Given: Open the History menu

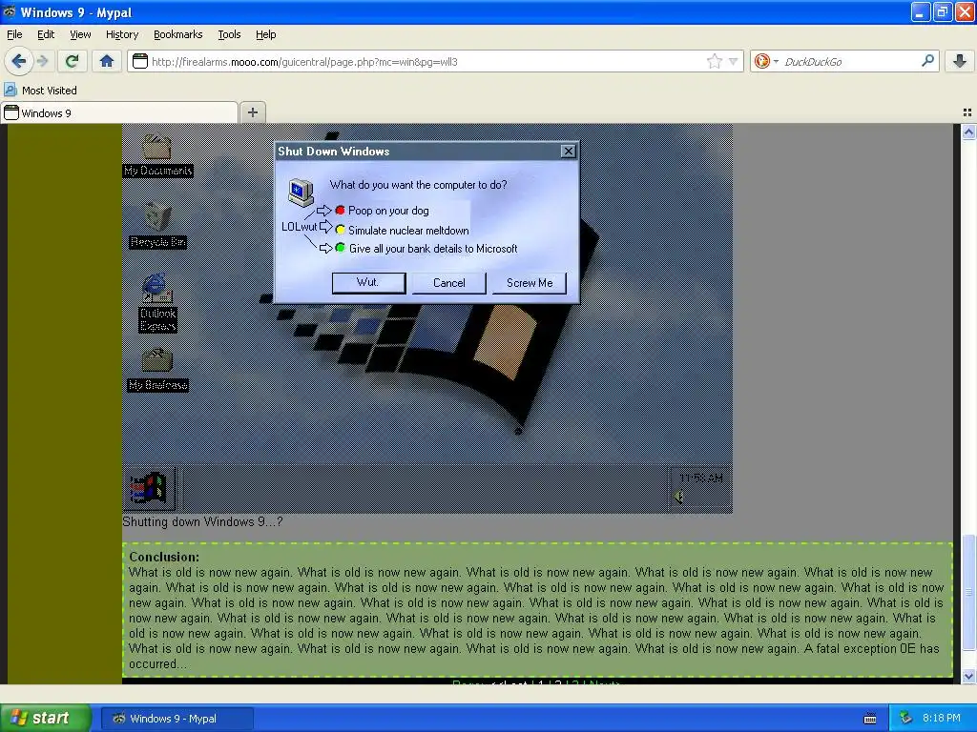Looking at the screenshot, I should [x=121, y=34].
